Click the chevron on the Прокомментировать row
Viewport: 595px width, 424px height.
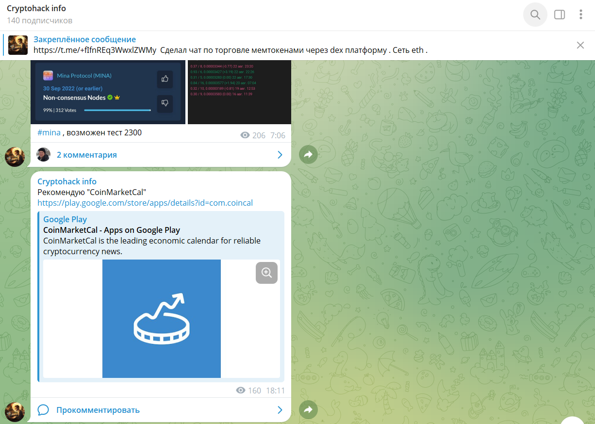(280, 410)
